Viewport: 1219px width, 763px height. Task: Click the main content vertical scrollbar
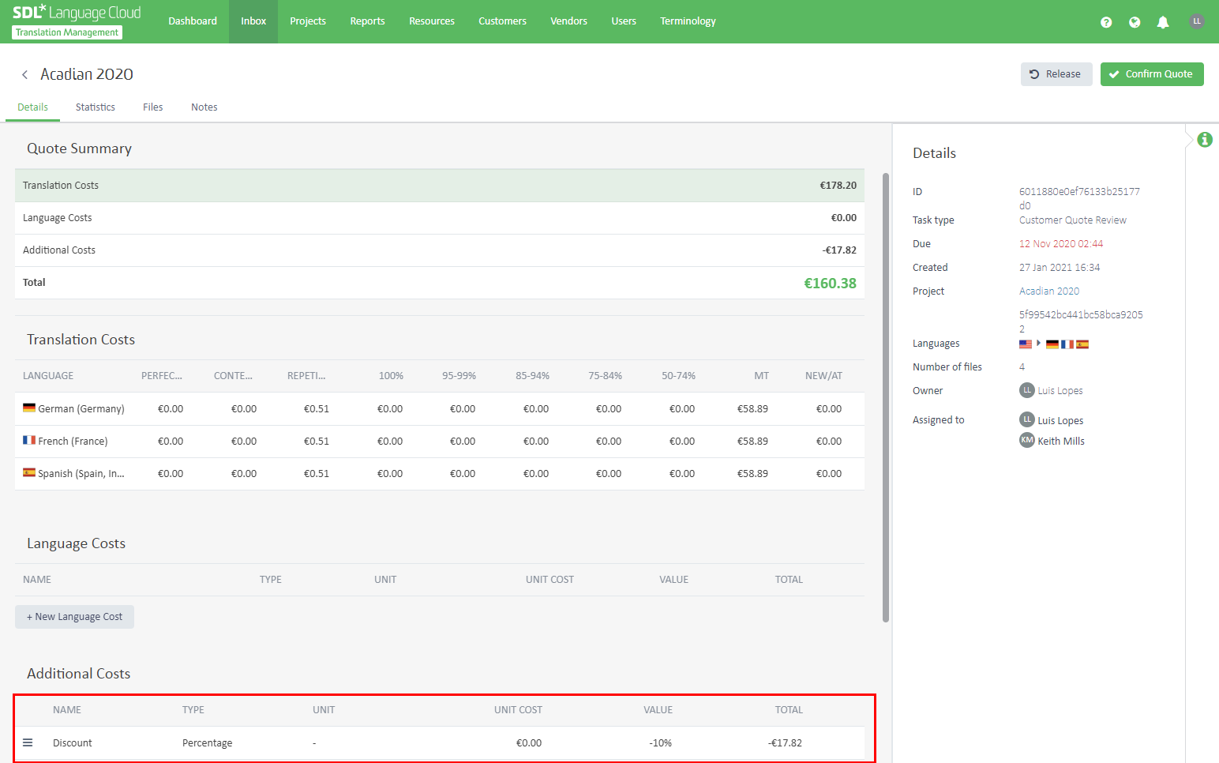[886, 397]
